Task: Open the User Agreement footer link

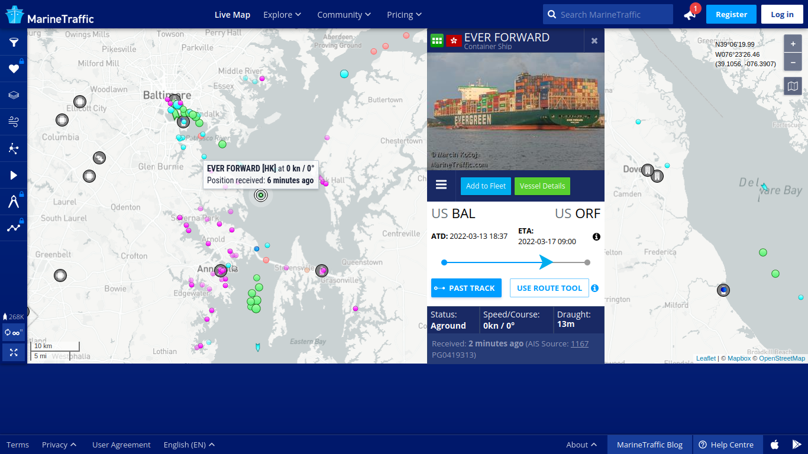Action: pos(121,445)
